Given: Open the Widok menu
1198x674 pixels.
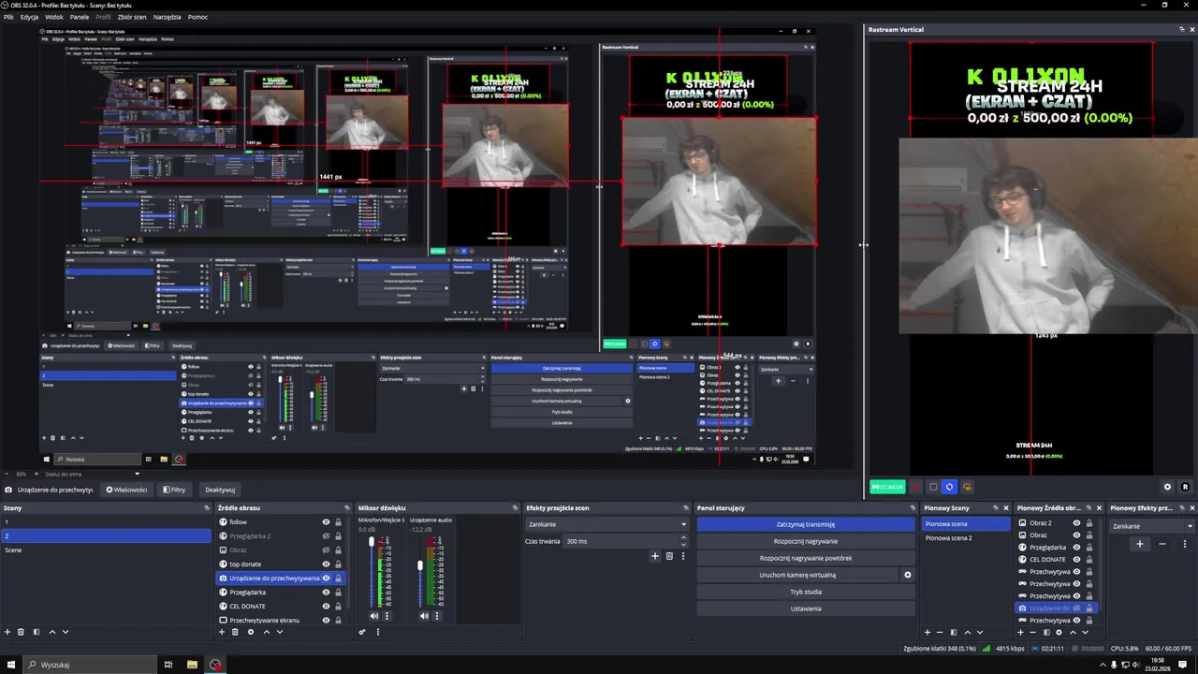Looking at the screenshot, I should tap(54, 17).
